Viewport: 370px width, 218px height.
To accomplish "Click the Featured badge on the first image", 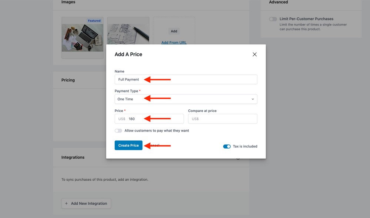I will click(94, 21).
